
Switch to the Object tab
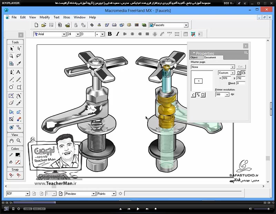pos(194,58)
